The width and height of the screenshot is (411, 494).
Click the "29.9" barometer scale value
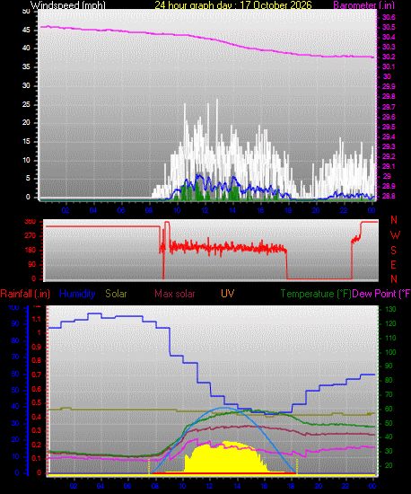[x=389, y=86]
